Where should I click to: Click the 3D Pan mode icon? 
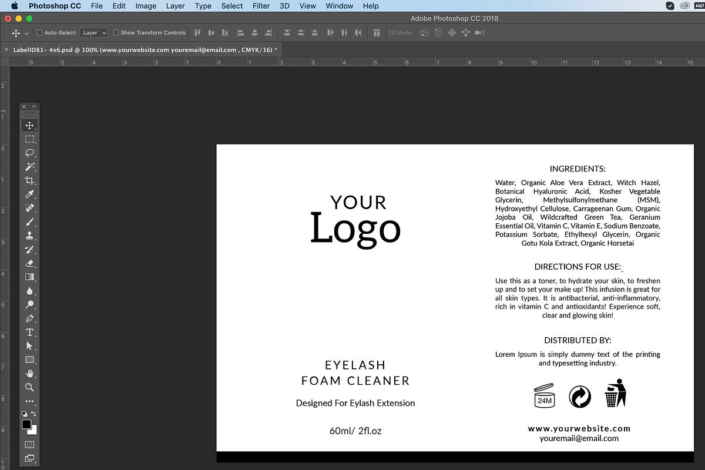452,33
